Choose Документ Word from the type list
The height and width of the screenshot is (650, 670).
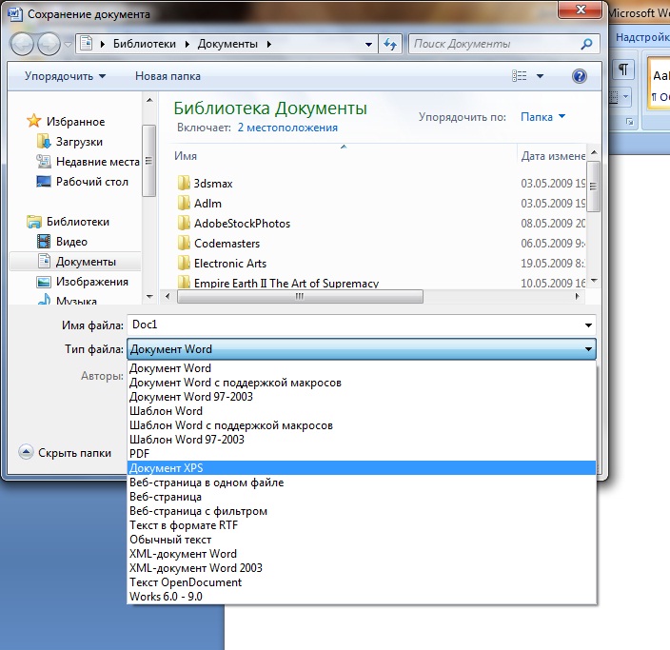(362, 368)
